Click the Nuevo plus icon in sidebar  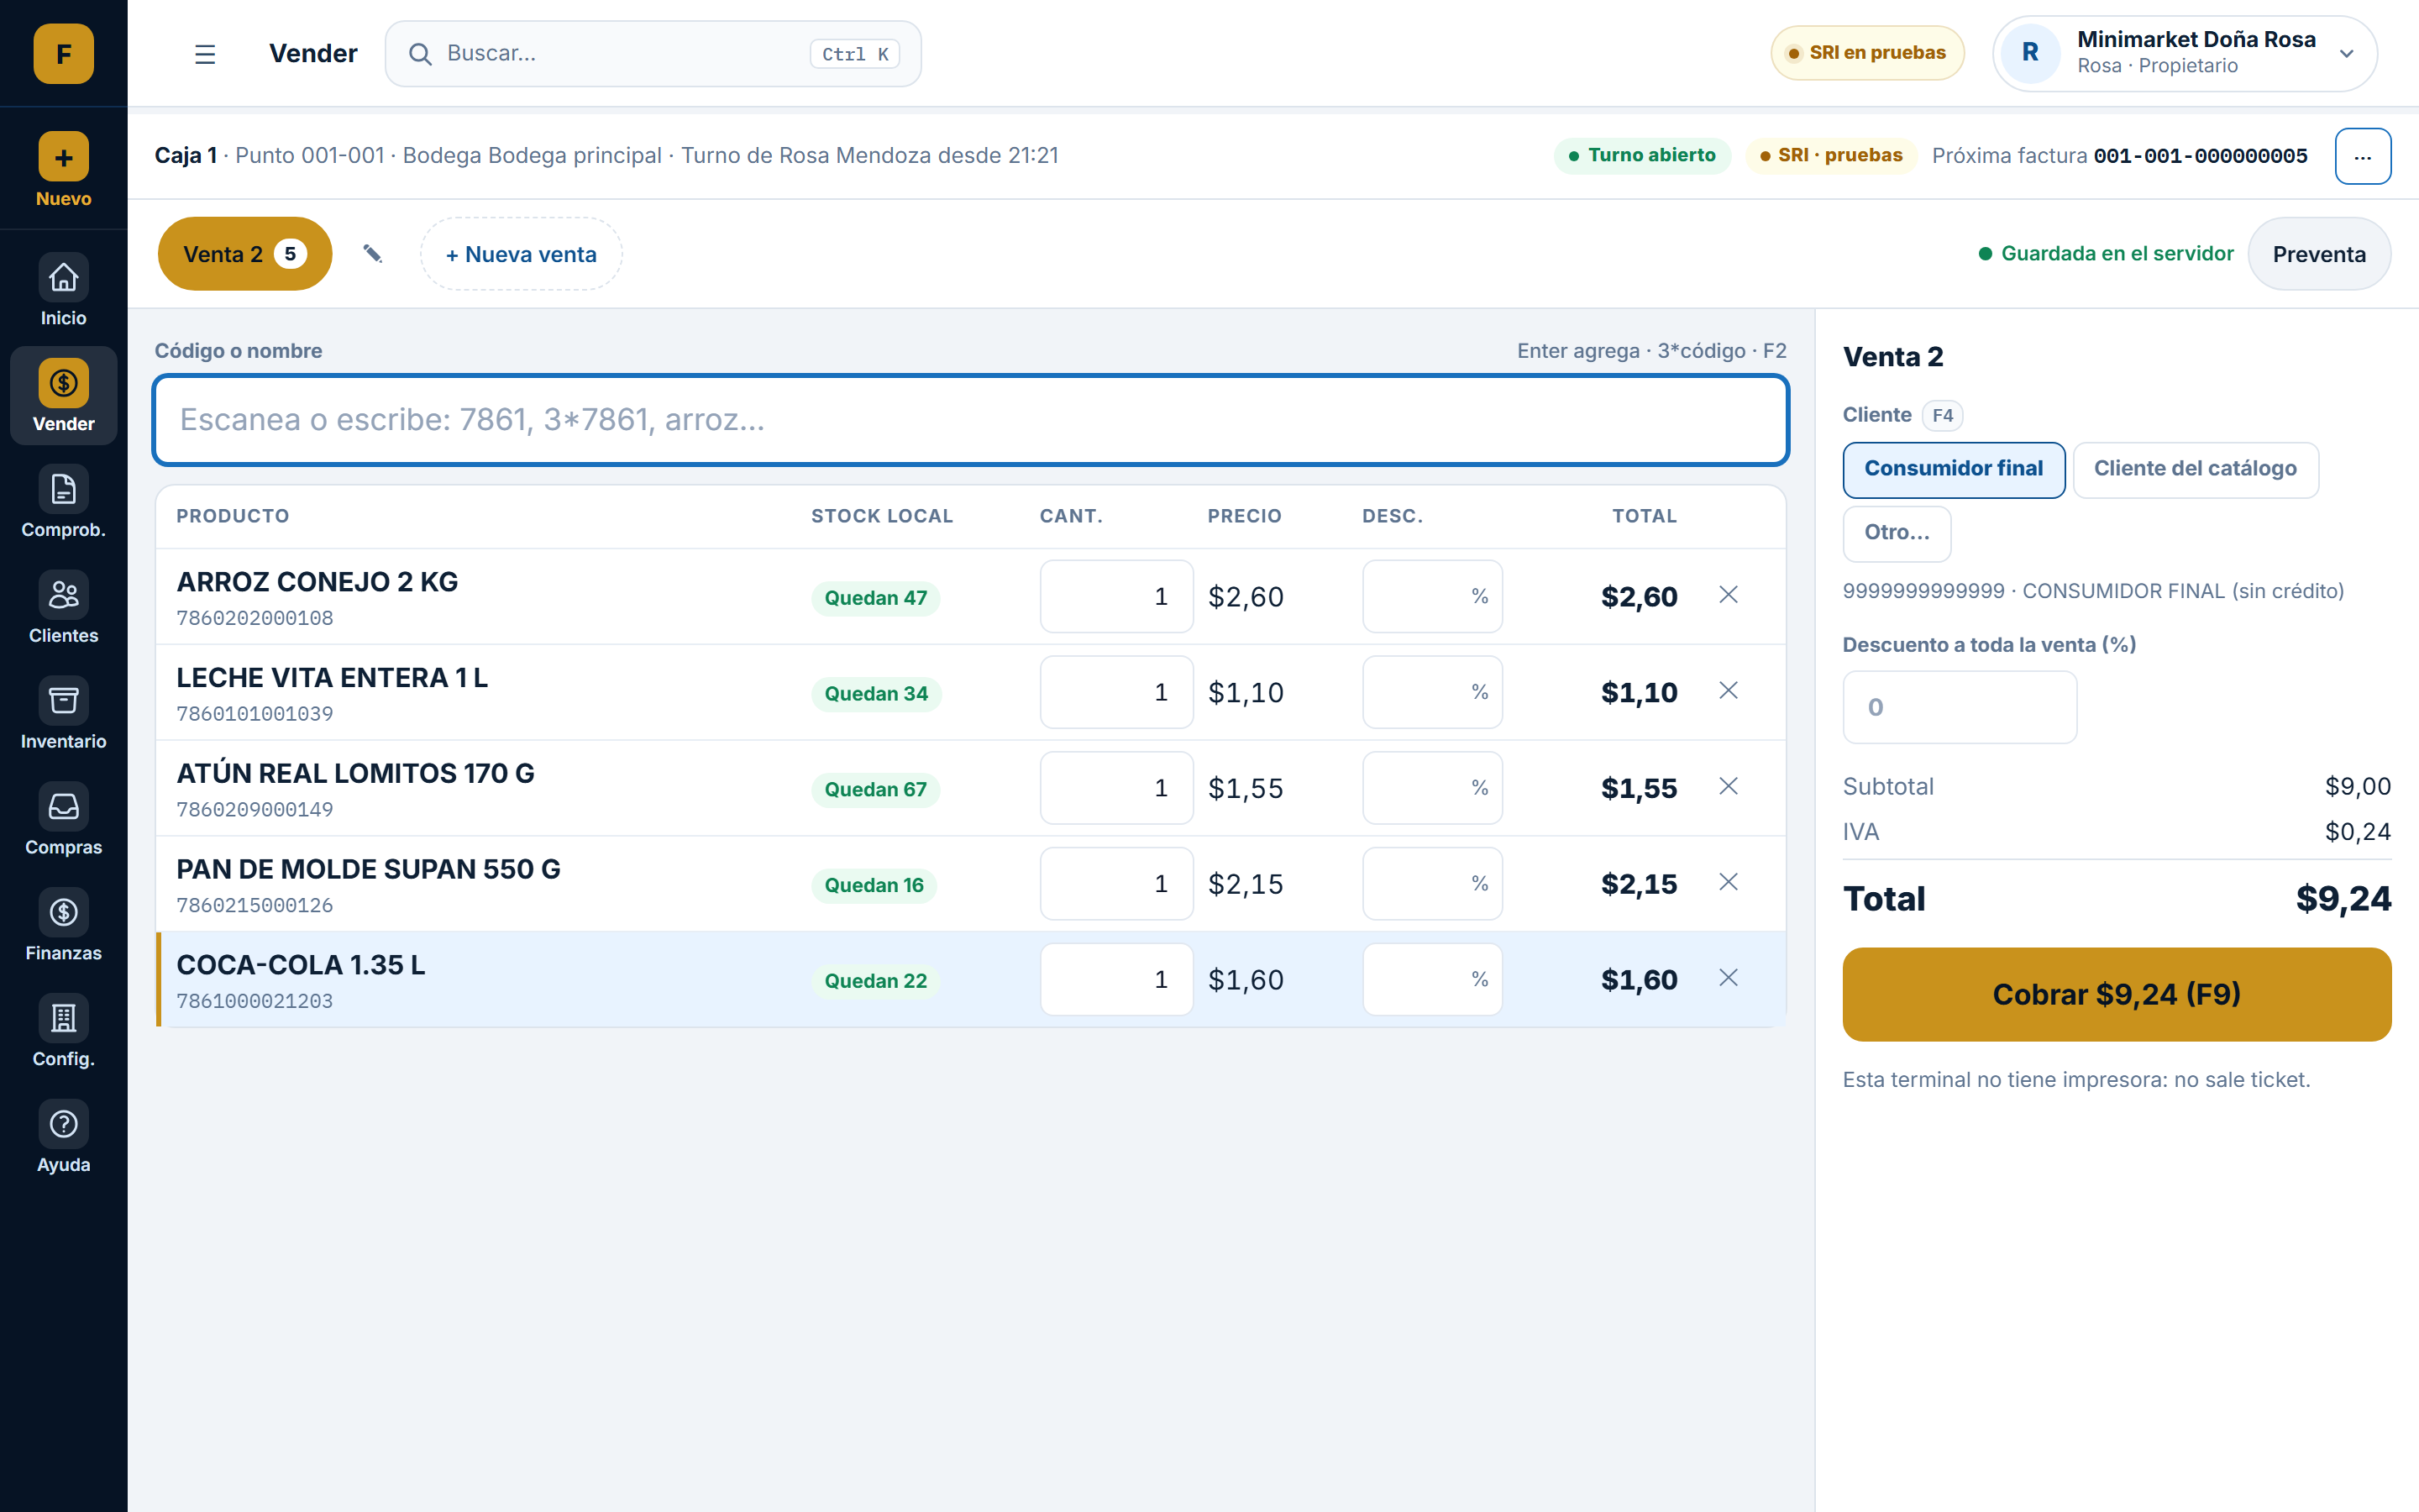63,157
